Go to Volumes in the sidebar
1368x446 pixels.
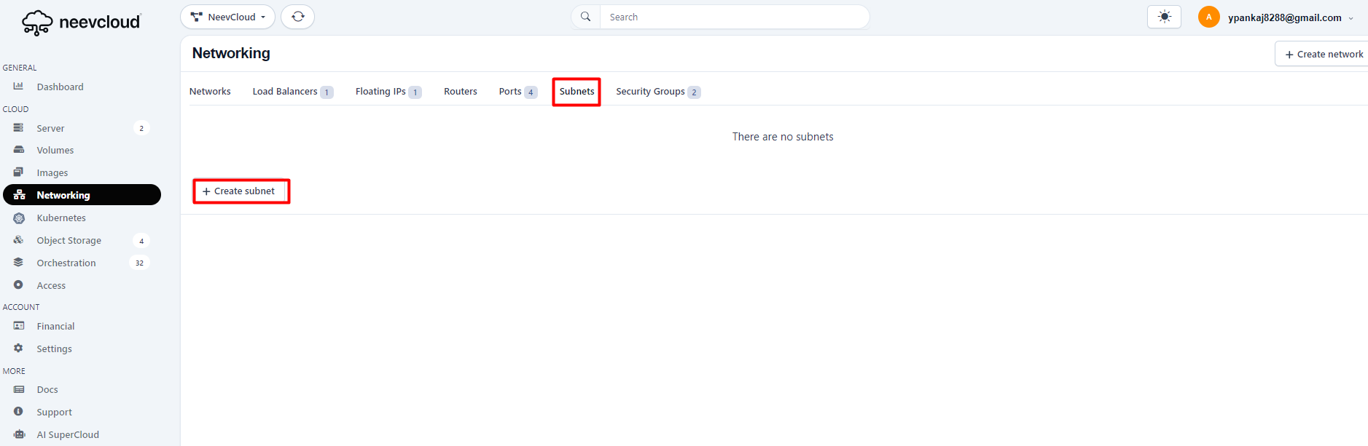[55, 151]
